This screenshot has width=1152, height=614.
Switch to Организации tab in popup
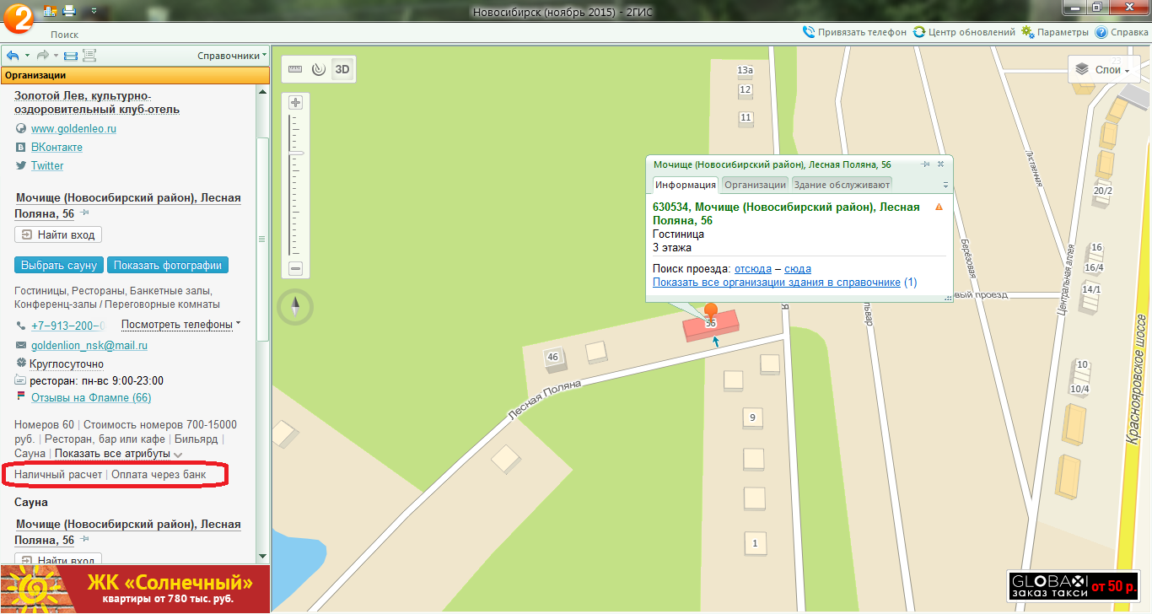pos(755,185)
